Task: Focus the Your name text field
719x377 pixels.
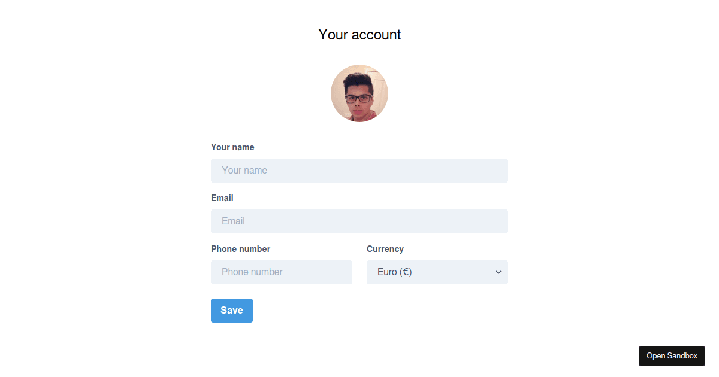Action: pos(359,171)
